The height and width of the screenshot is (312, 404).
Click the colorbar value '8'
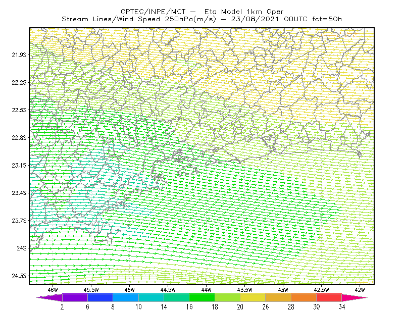[113, 307]
